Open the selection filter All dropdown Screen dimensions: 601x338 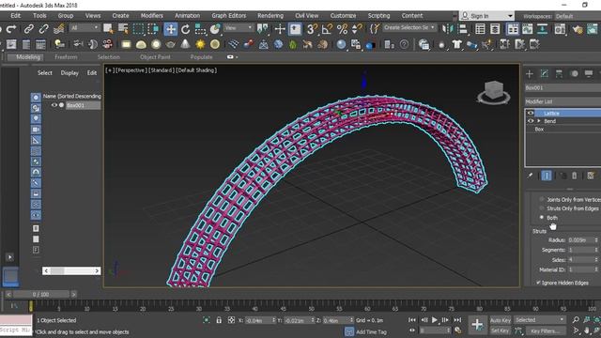(x=85, y=28)
